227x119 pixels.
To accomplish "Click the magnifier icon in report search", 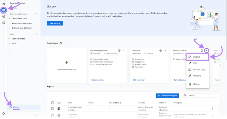I will point(185,96).
